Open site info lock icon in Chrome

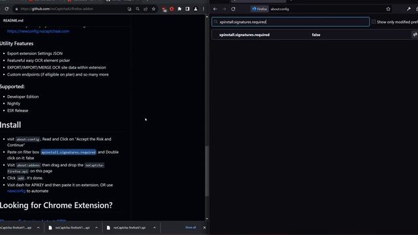pyautogui.click(x=16, y=9)
